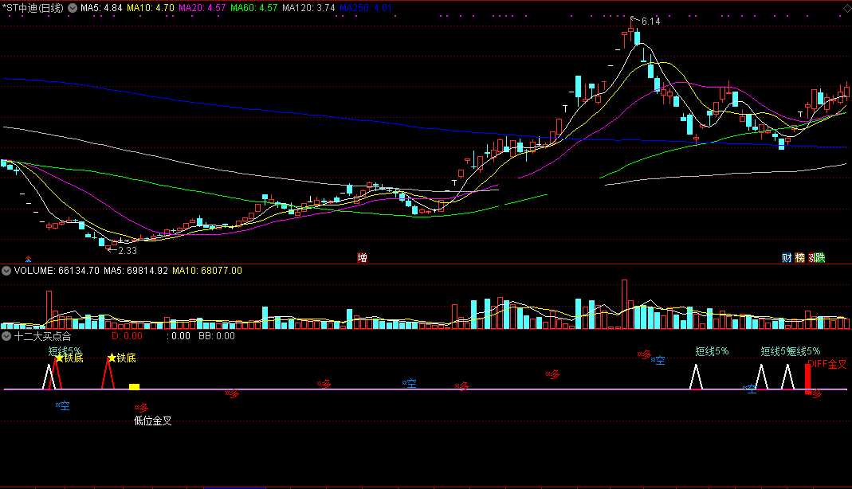This screenshot has width=852, height=489.
Task: Select the *ST中迪(日线) chart title
Action: pyautogui.click(x=33, y=8)
